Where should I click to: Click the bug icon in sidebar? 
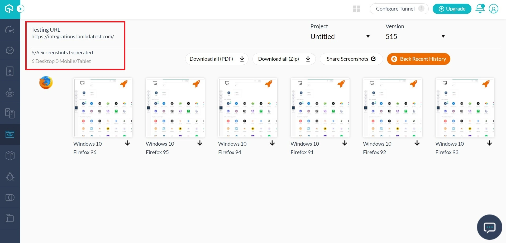[10, 177]
